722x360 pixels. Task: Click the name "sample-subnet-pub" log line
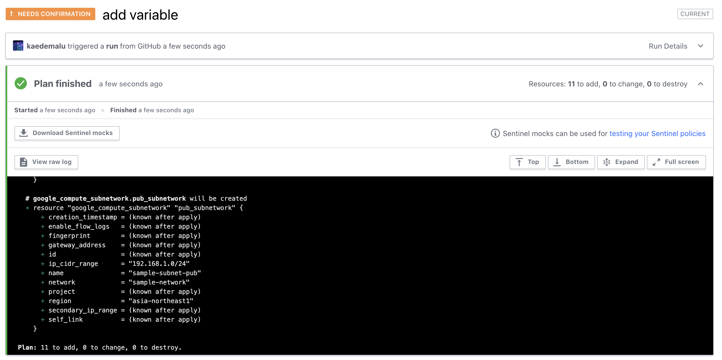pos(121,273)
